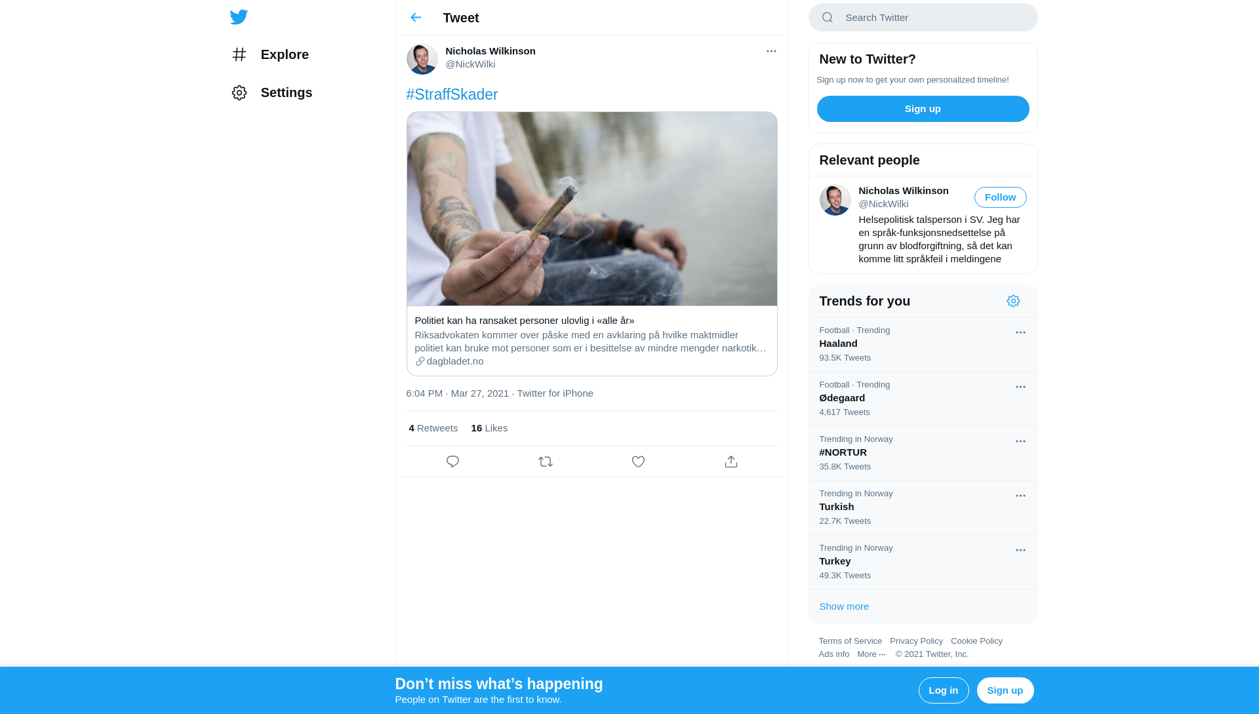Image resolution: width=1259 pixels, height=714 pixels.
Task: Select the Ødegaard trending item
Action: pos(923,399)
